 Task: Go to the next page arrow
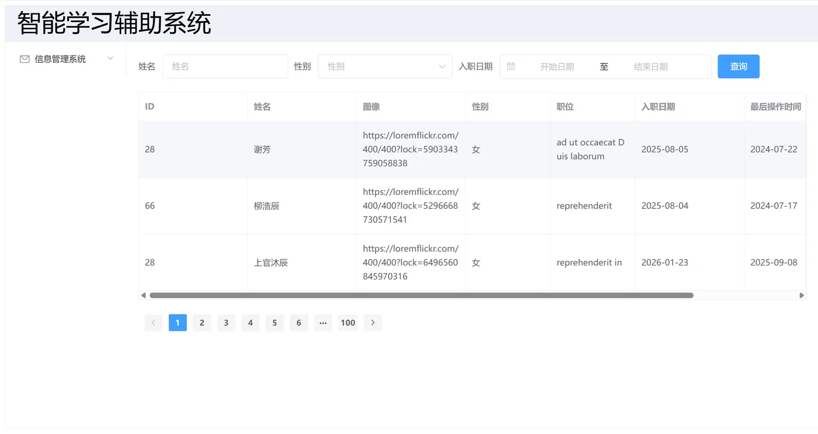pyautogui.click(x=373, y=323)
